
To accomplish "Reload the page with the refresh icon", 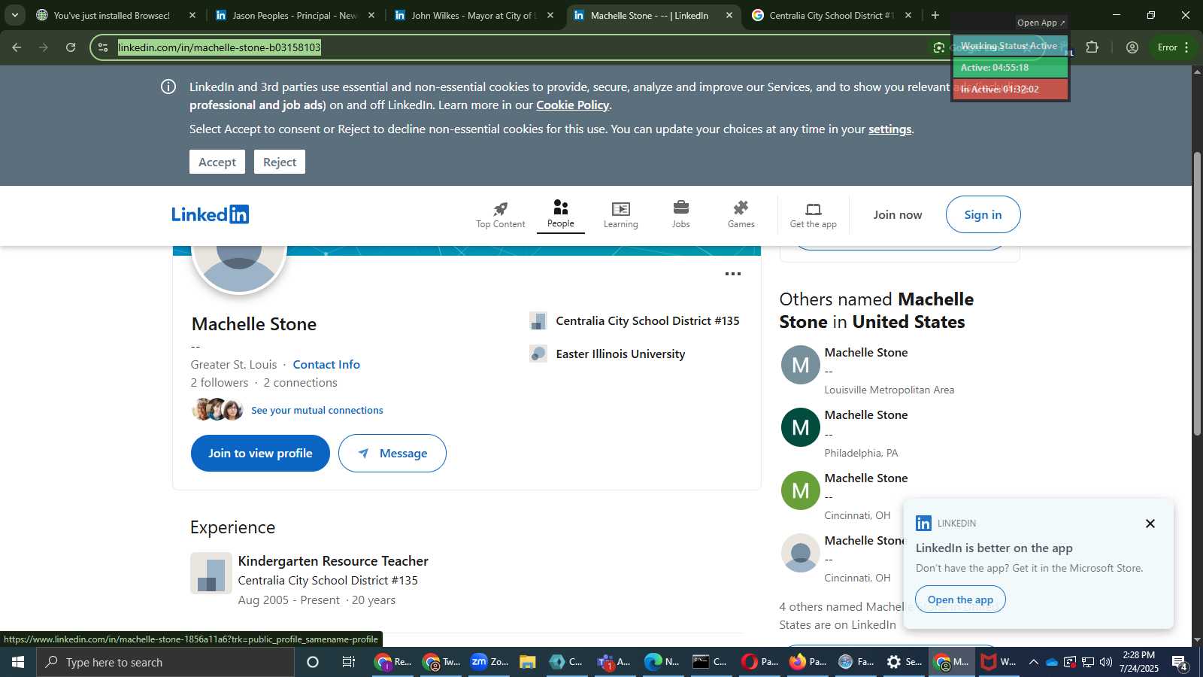I will click(71, 47).
